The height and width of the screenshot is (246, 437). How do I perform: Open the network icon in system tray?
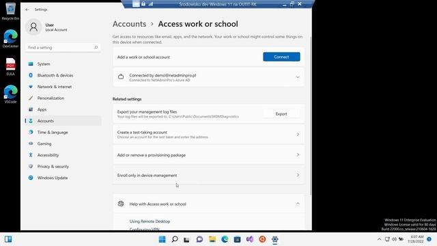coord(387,239)
